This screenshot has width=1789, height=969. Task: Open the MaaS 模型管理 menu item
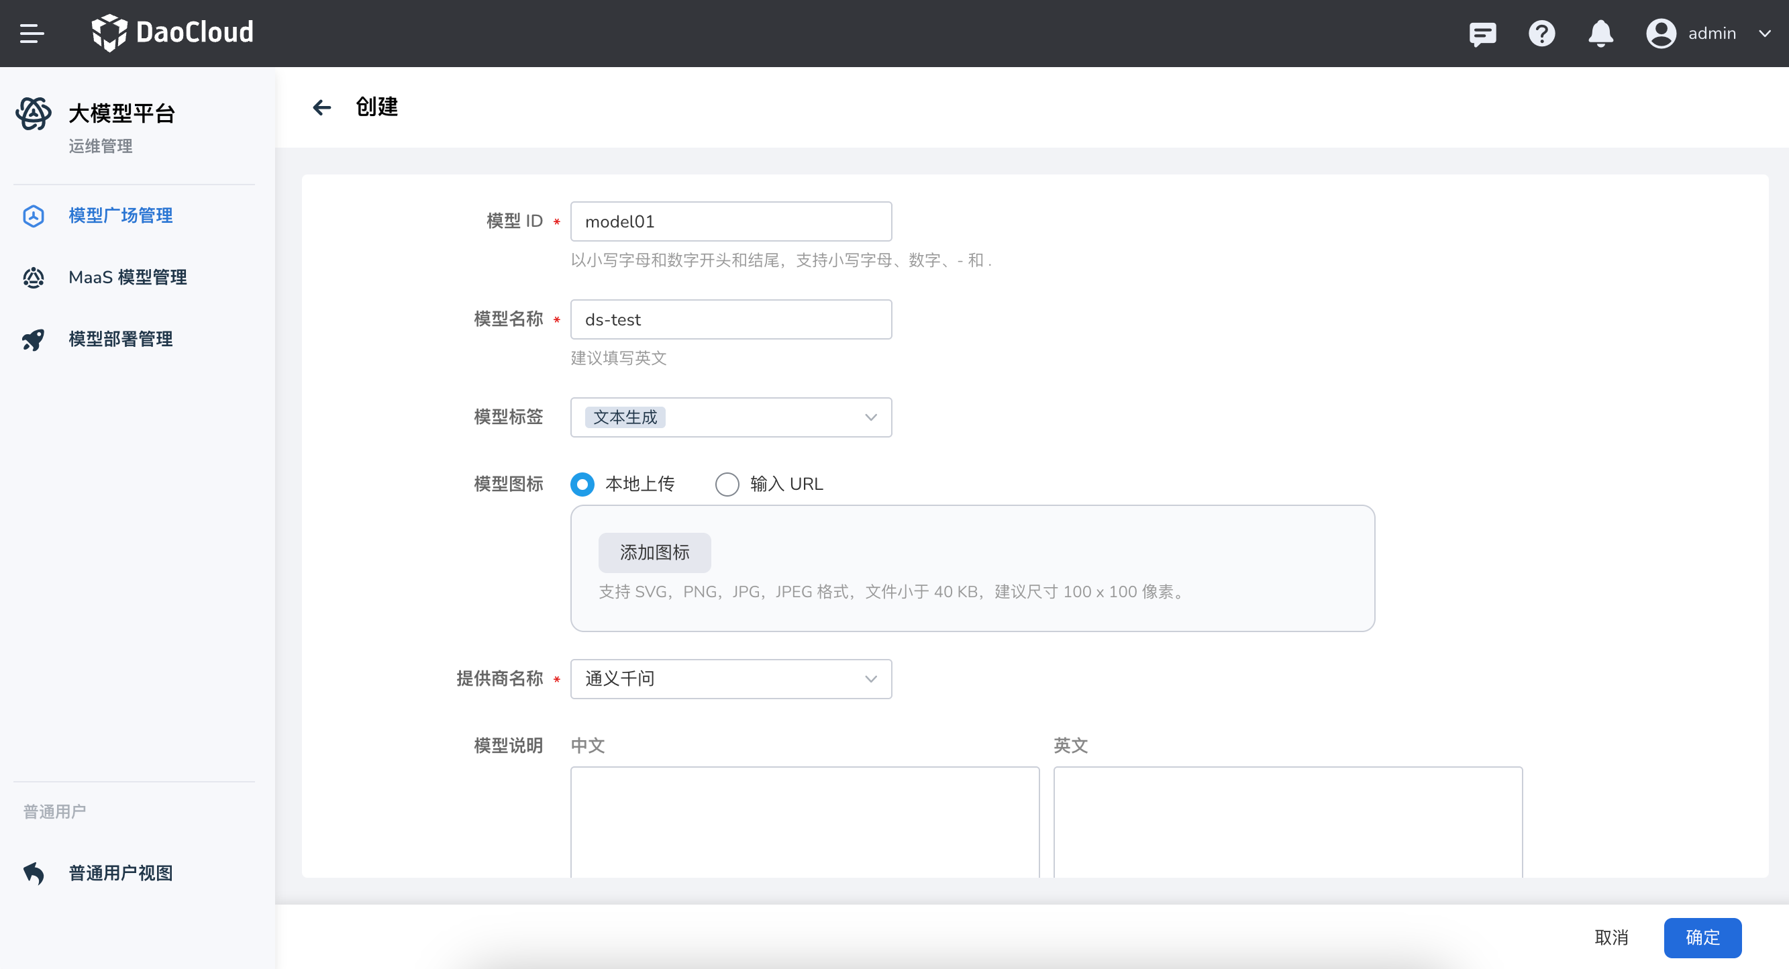tap(127, 277)
